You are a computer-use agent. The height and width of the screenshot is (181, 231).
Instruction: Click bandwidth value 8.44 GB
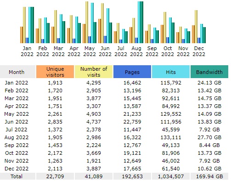click(x=209, y=145)
